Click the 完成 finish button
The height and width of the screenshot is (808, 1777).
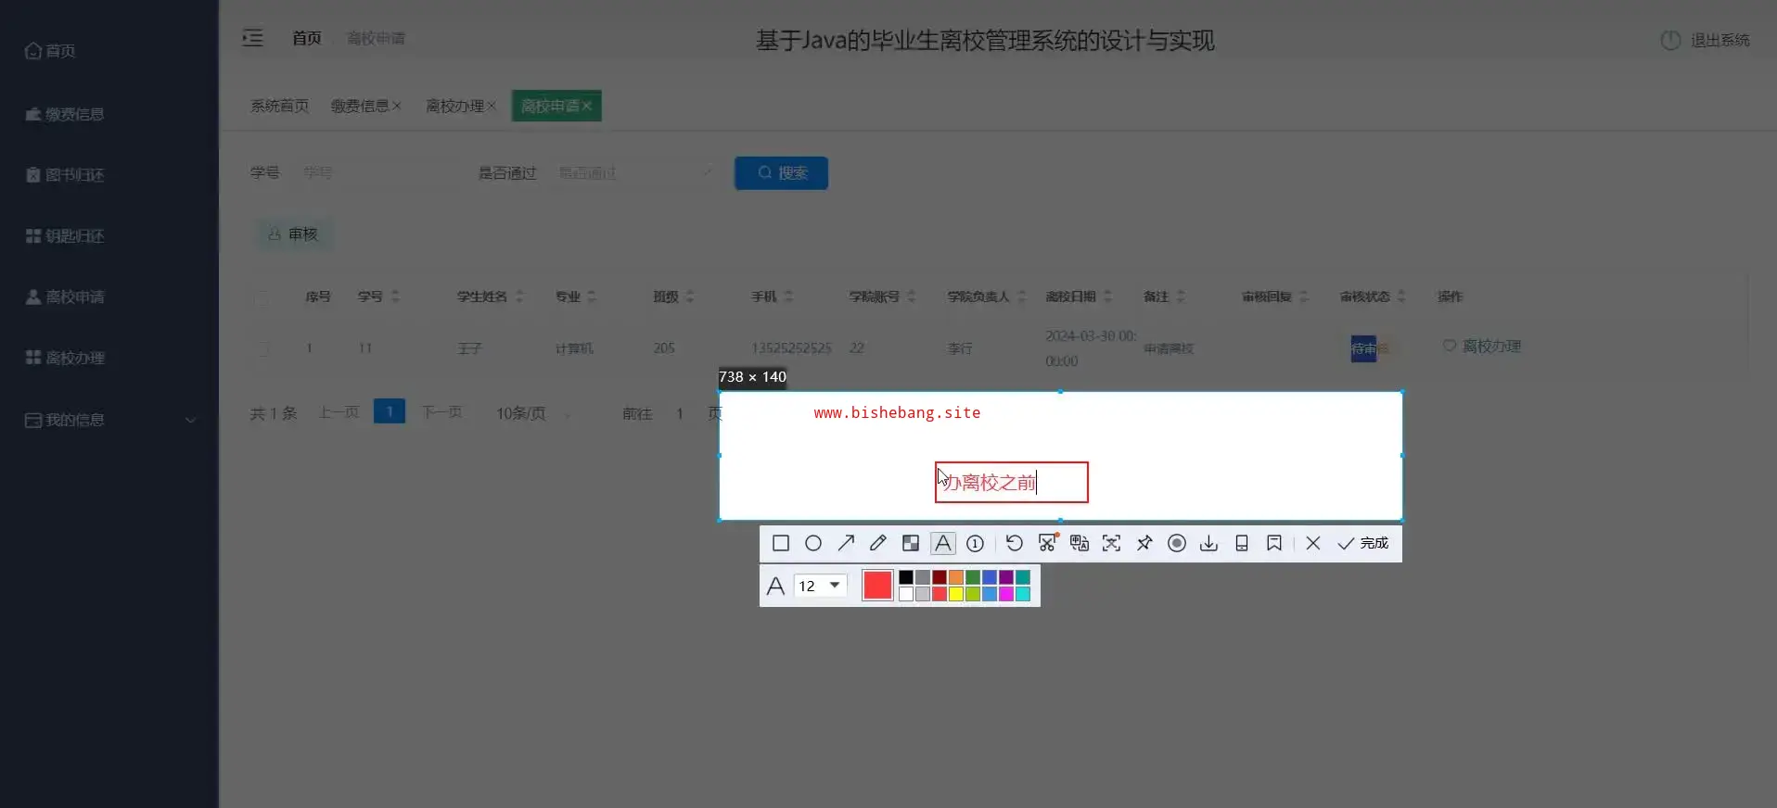click(x=1362, y=543)
